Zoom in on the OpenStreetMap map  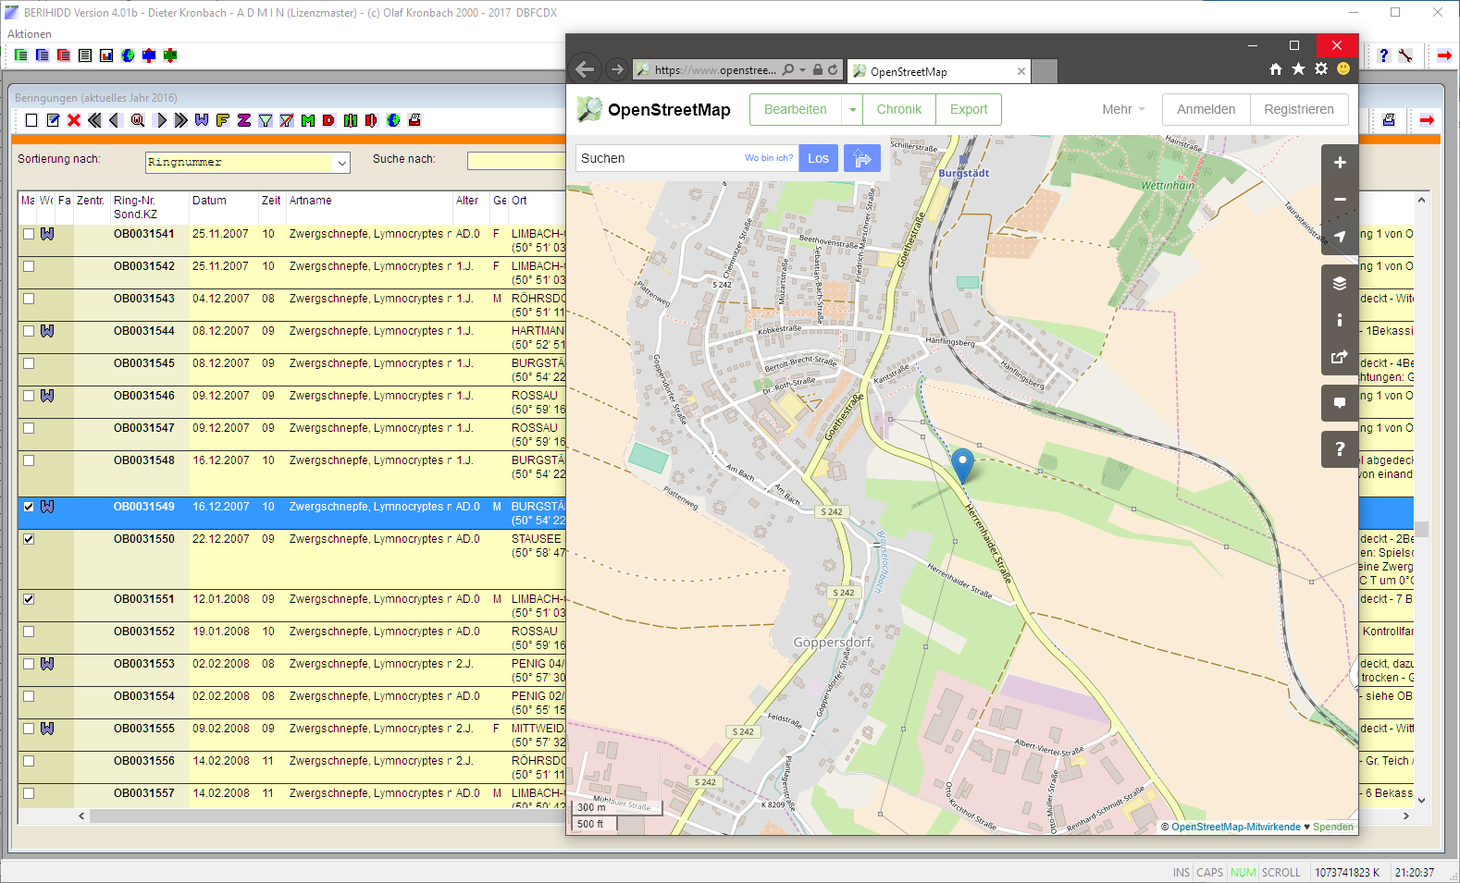(x=1339, y=163)
